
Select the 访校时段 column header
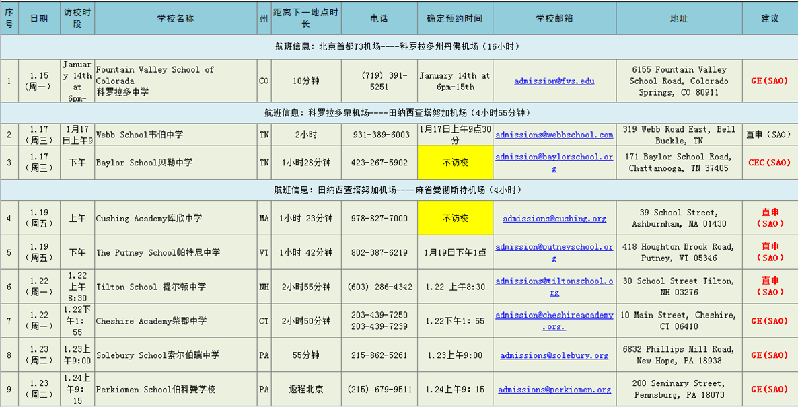pyautogui.click(x=77, y=18)
